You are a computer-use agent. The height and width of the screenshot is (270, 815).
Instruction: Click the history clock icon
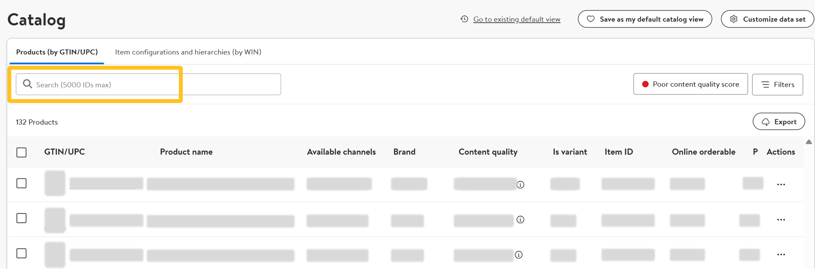[464, 19]
